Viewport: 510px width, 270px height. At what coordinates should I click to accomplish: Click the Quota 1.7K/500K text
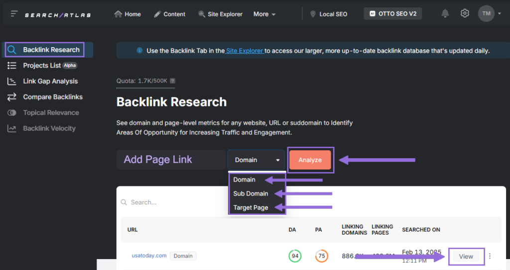click(142, 81)
